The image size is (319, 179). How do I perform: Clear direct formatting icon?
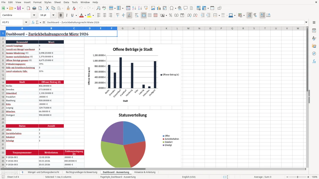pos(74,8)
